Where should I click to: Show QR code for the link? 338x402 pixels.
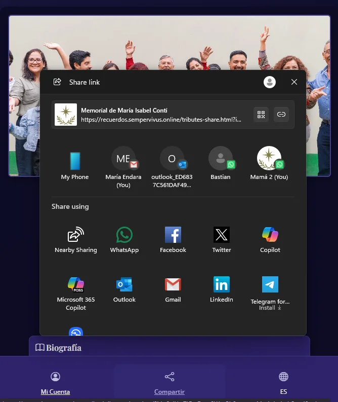[261, 115]
